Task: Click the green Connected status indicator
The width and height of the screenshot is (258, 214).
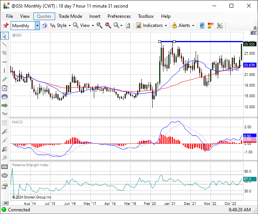Action: [4, 210]
